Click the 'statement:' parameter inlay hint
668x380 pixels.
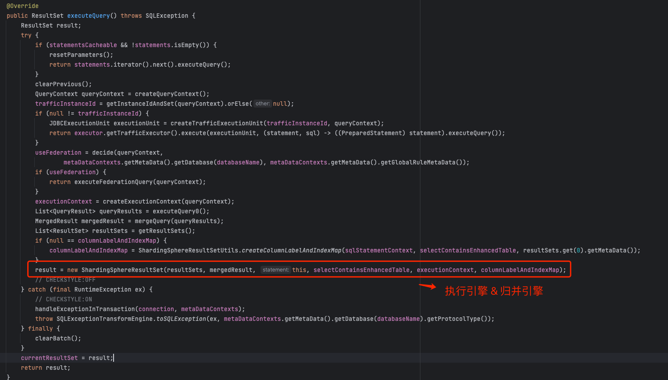[x=276, y=270]
